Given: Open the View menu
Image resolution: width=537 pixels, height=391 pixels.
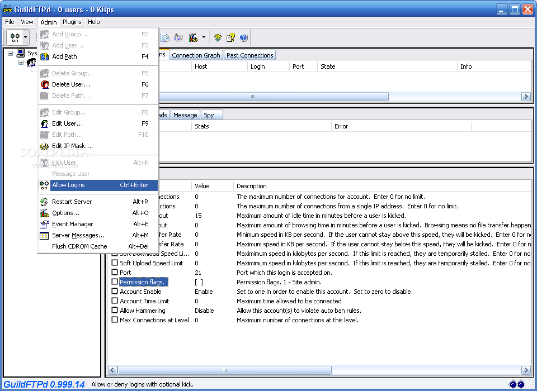Looking at the screenshot, I should click(x=27, y=22).
